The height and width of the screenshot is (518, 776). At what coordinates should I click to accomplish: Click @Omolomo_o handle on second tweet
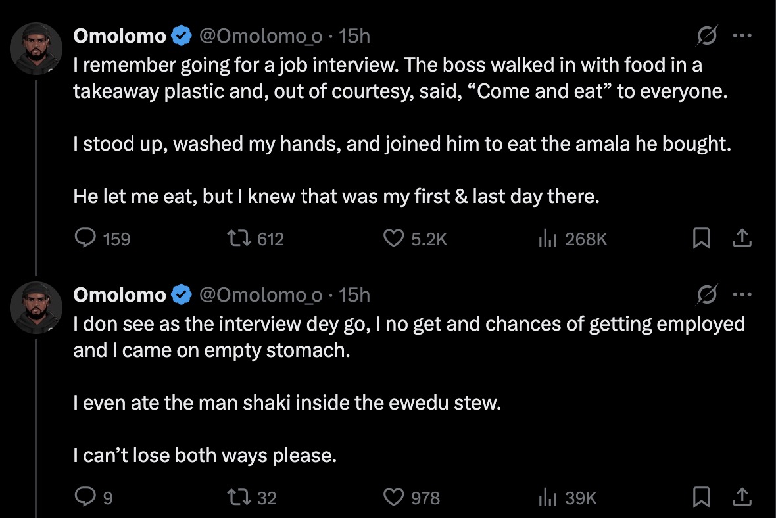click(x=260, y=295)
